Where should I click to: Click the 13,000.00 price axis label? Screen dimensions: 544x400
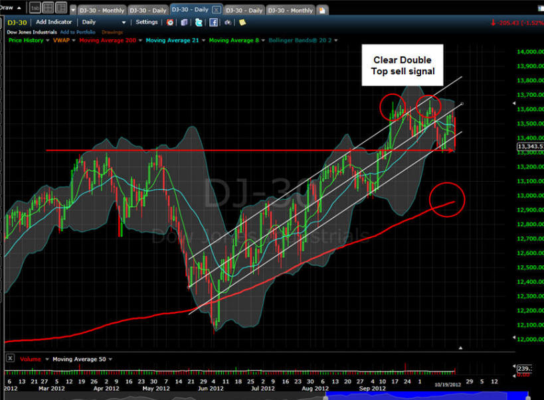point(530,196)
